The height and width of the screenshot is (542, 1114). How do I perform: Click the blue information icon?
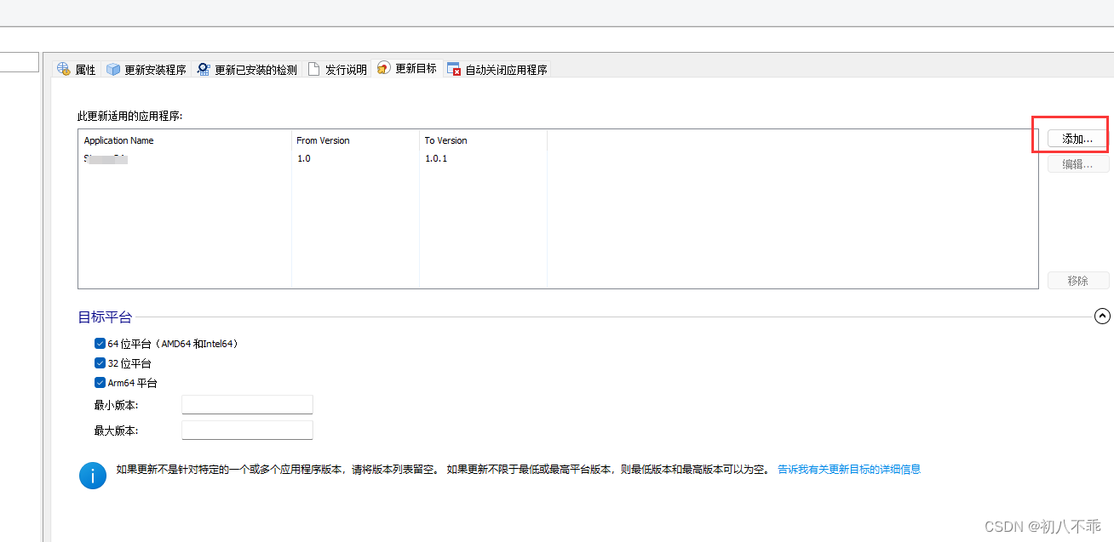93,475
